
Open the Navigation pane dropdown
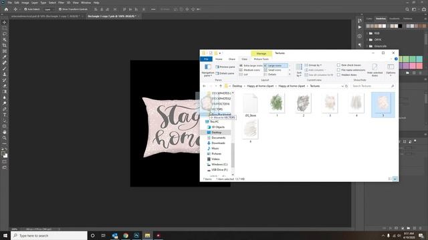click(x=208, y=71)
